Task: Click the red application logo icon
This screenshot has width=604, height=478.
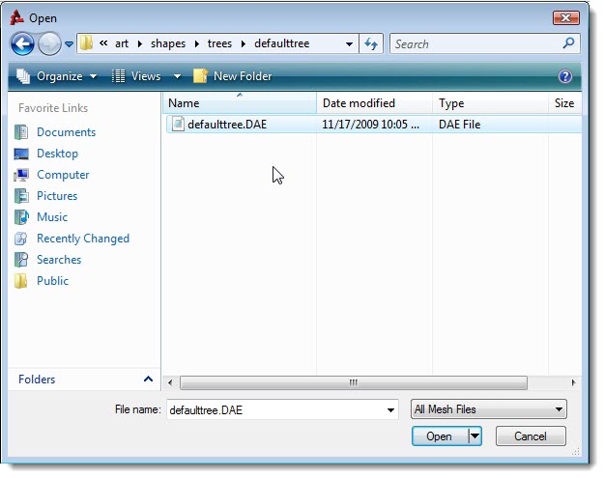Action: click(x=17, y=17)
